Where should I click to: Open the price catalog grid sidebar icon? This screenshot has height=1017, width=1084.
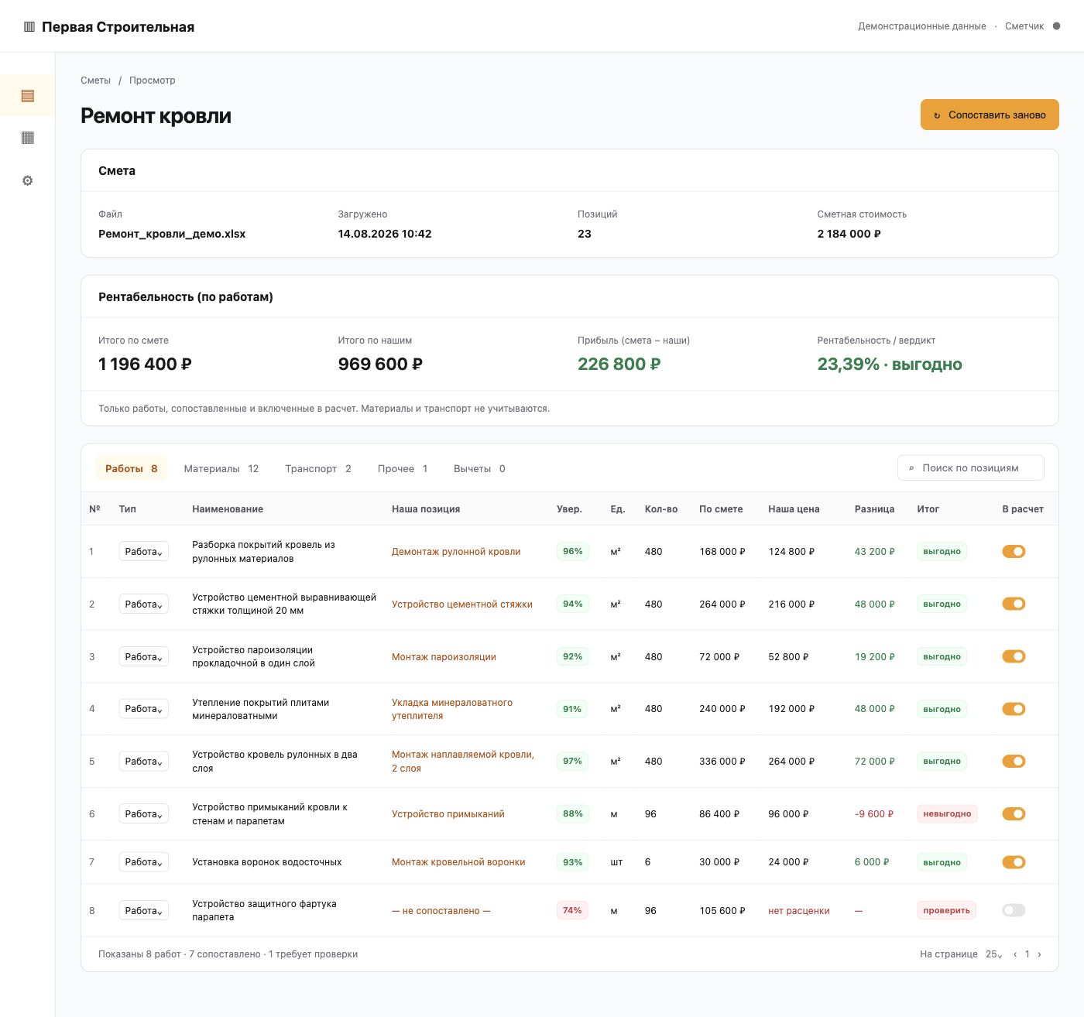(x=28, y=138)
